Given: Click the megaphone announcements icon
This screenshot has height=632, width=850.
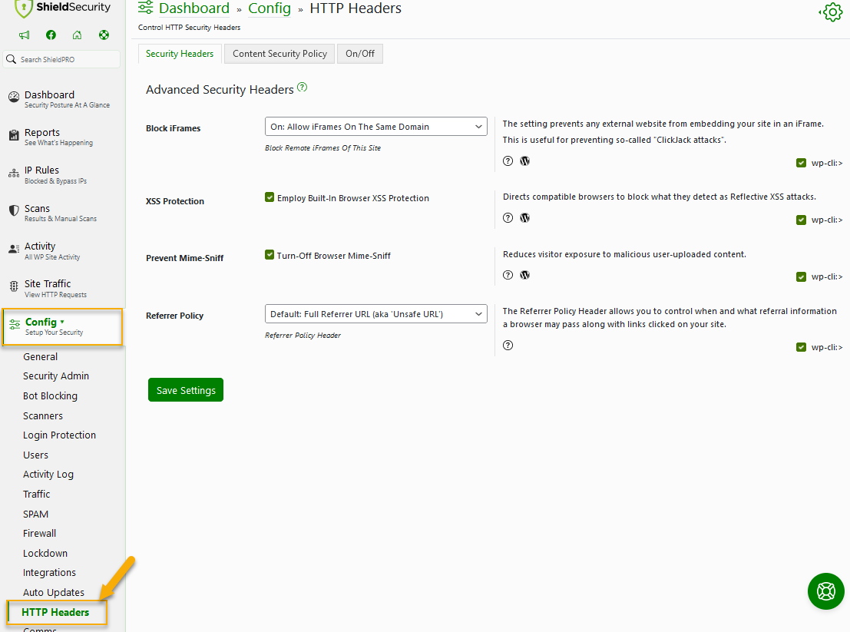Looking at the screenshot, I should tap(24, 35).
